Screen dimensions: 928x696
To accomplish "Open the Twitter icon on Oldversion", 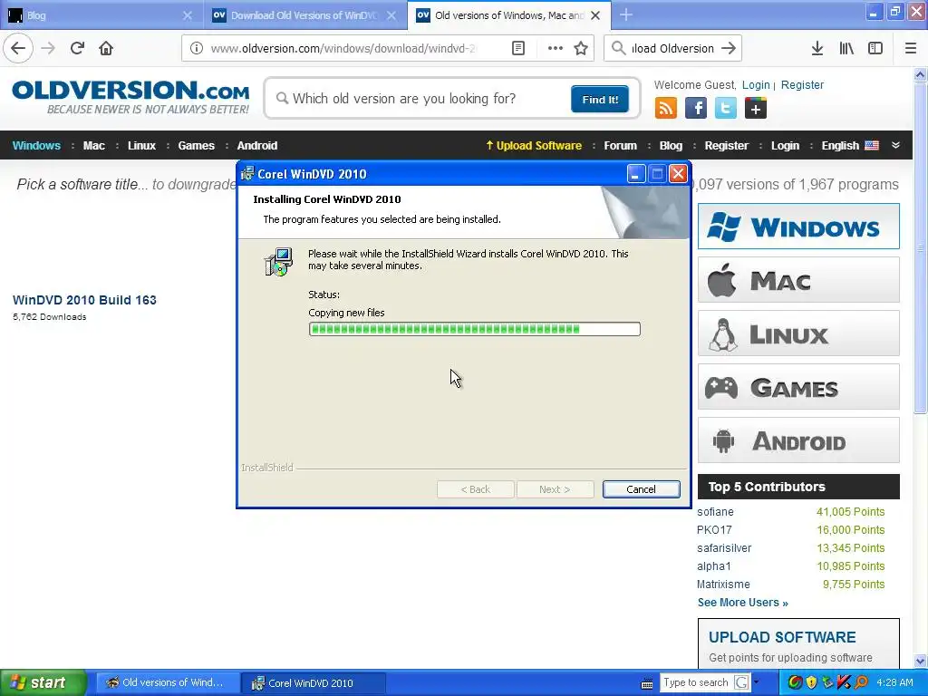I will pos(726,109).
